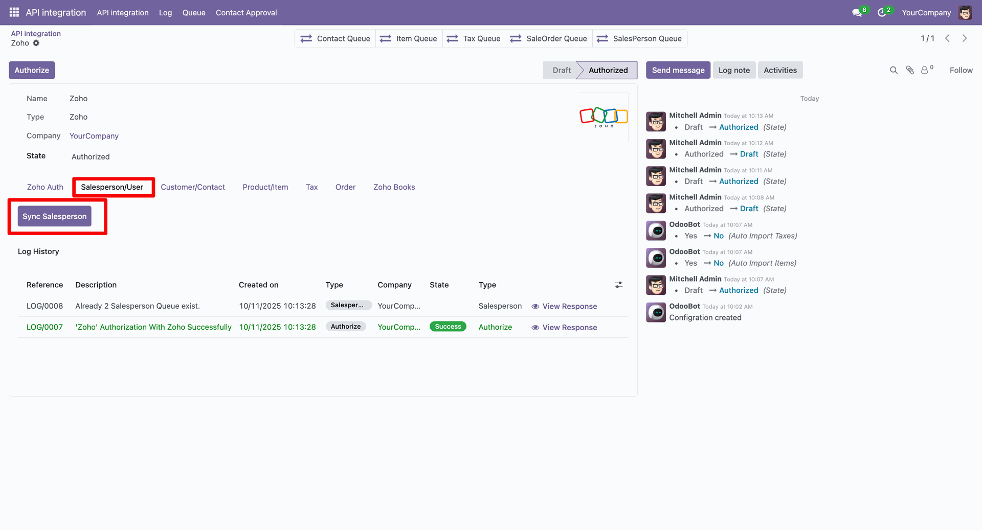Click the eye icon for LOG/0008
Screen dimensions: 982x530
(535, 306)
